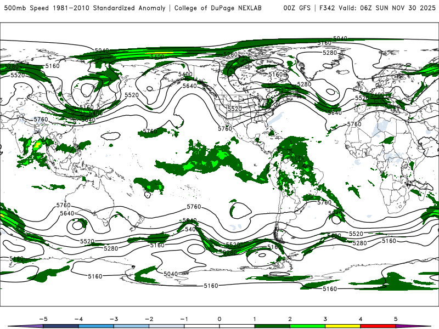Click the dark green 1 to 2 colorbar segment

point(272,326)
